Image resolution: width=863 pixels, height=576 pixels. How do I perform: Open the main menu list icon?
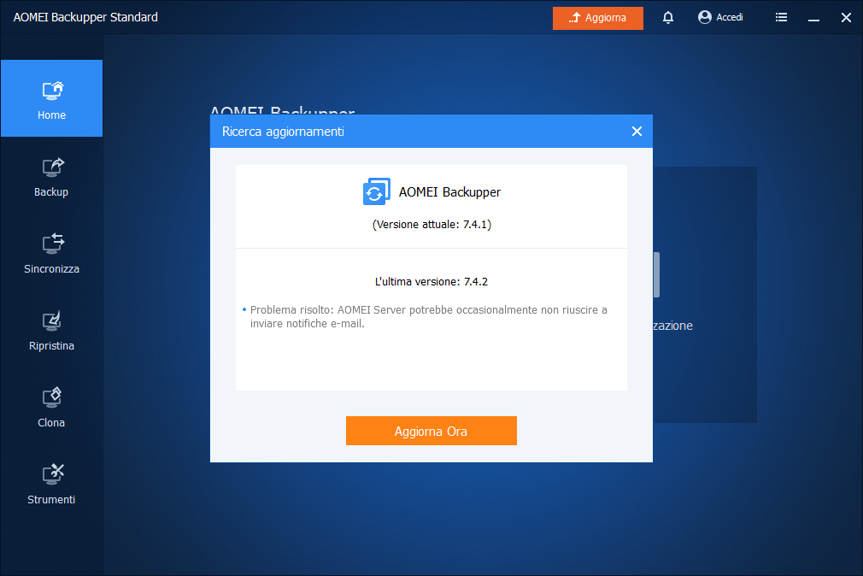coord(781,18)
